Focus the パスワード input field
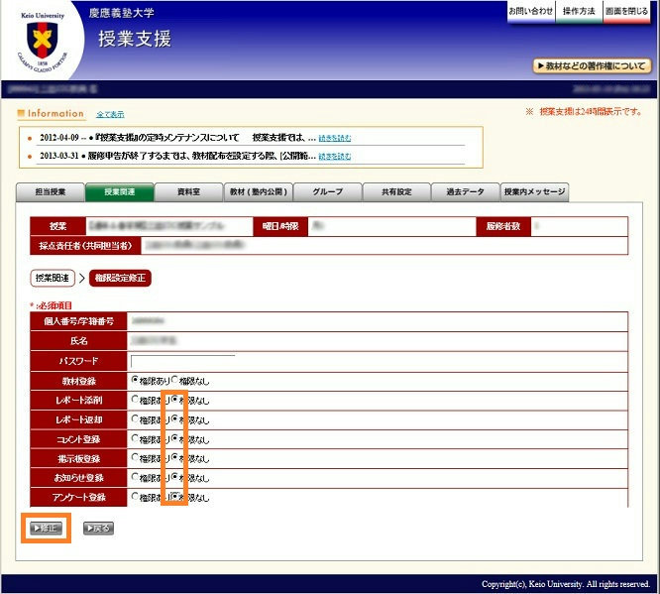Screen dimensions: 660x594 [x=182, y=360]
